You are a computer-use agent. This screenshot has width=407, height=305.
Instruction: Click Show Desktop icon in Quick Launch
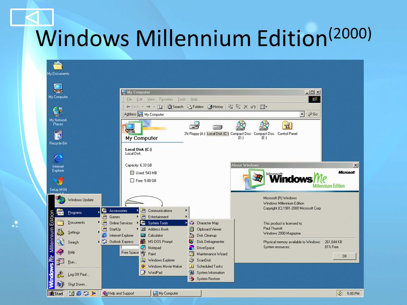point(72,293)
